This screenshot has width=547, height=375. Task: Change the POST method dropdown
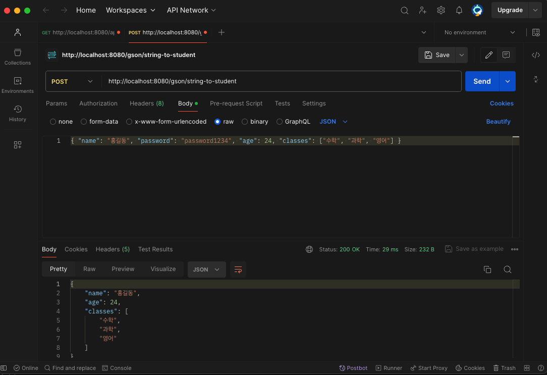[72, 81]
